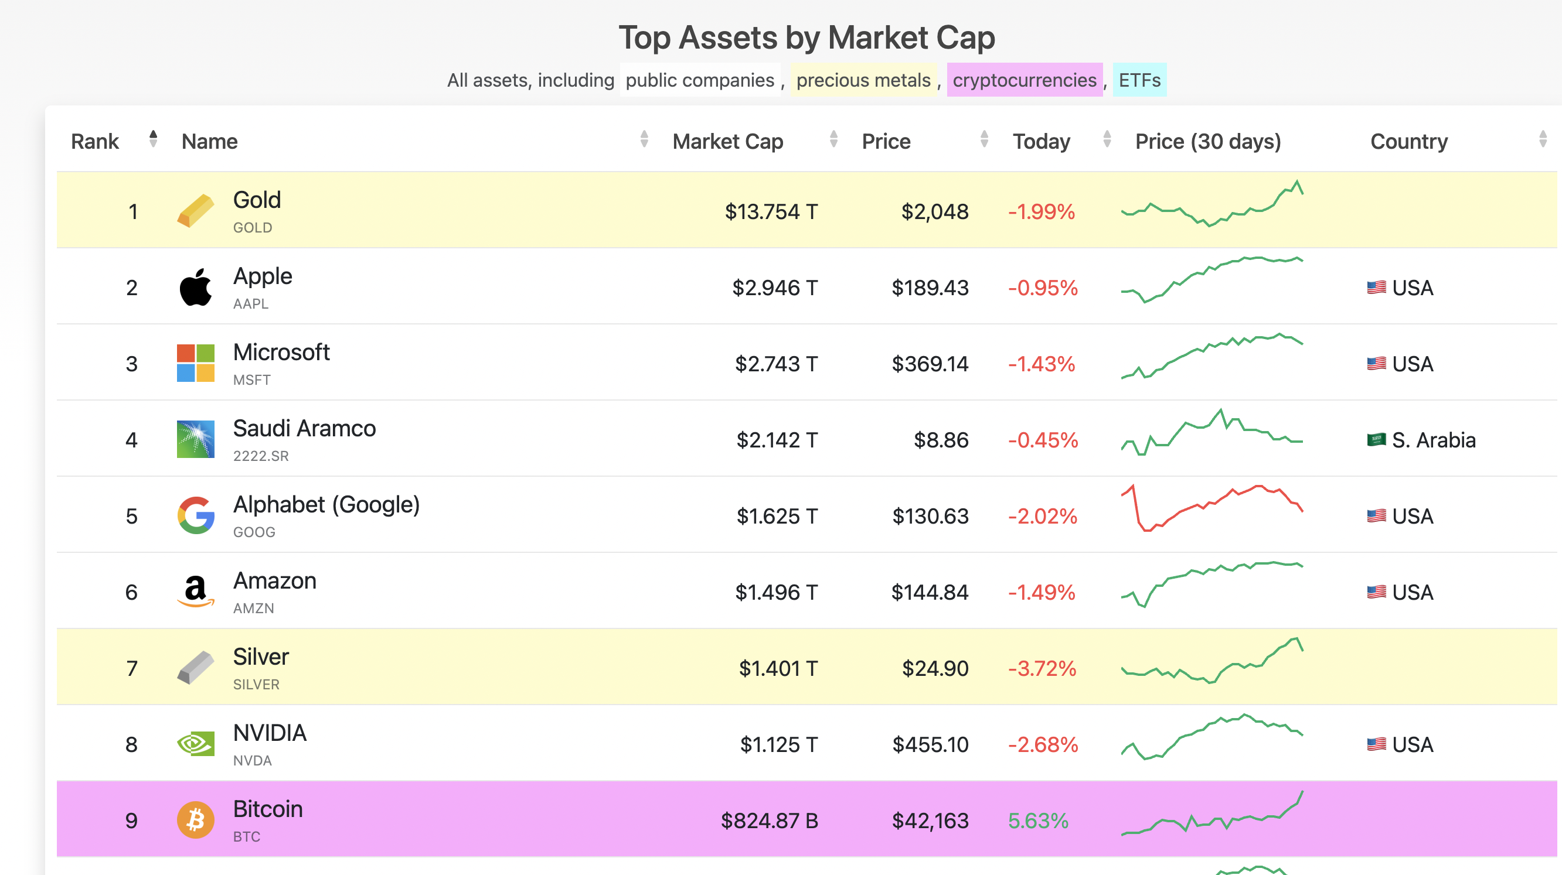This screenshot has height=875, width=1562.
Task: Open the Apple company page
Action: pos(263,276)
